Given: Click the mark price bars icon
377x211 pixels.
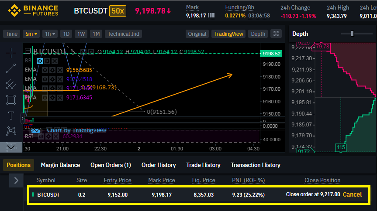Looking at the screenshot, I should 211,16.
